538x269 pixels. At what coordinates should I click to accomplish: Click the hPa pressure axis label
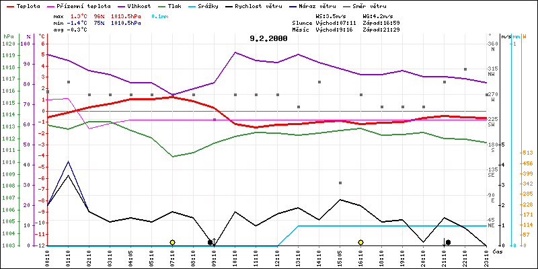coord(8,35)
